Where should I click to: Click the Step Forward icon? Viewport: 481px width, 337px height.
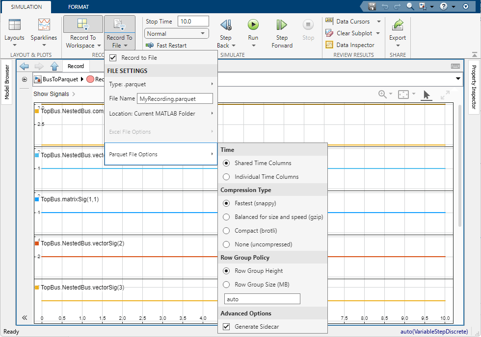coord(282,25)
